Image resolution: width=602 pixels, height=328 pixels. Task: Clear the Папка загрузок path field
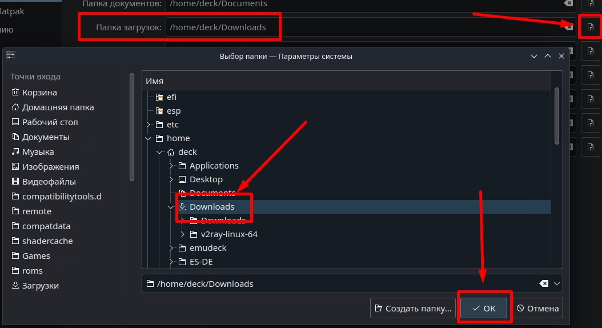click(x=568, y=27)
